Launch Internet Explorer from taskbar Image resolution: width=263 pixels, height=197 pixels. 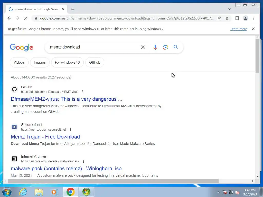pyautogui.click(x=23, y=192)
